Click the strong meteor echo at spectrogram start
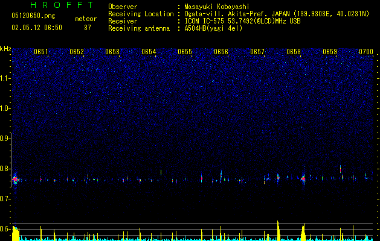 (15, 180)
